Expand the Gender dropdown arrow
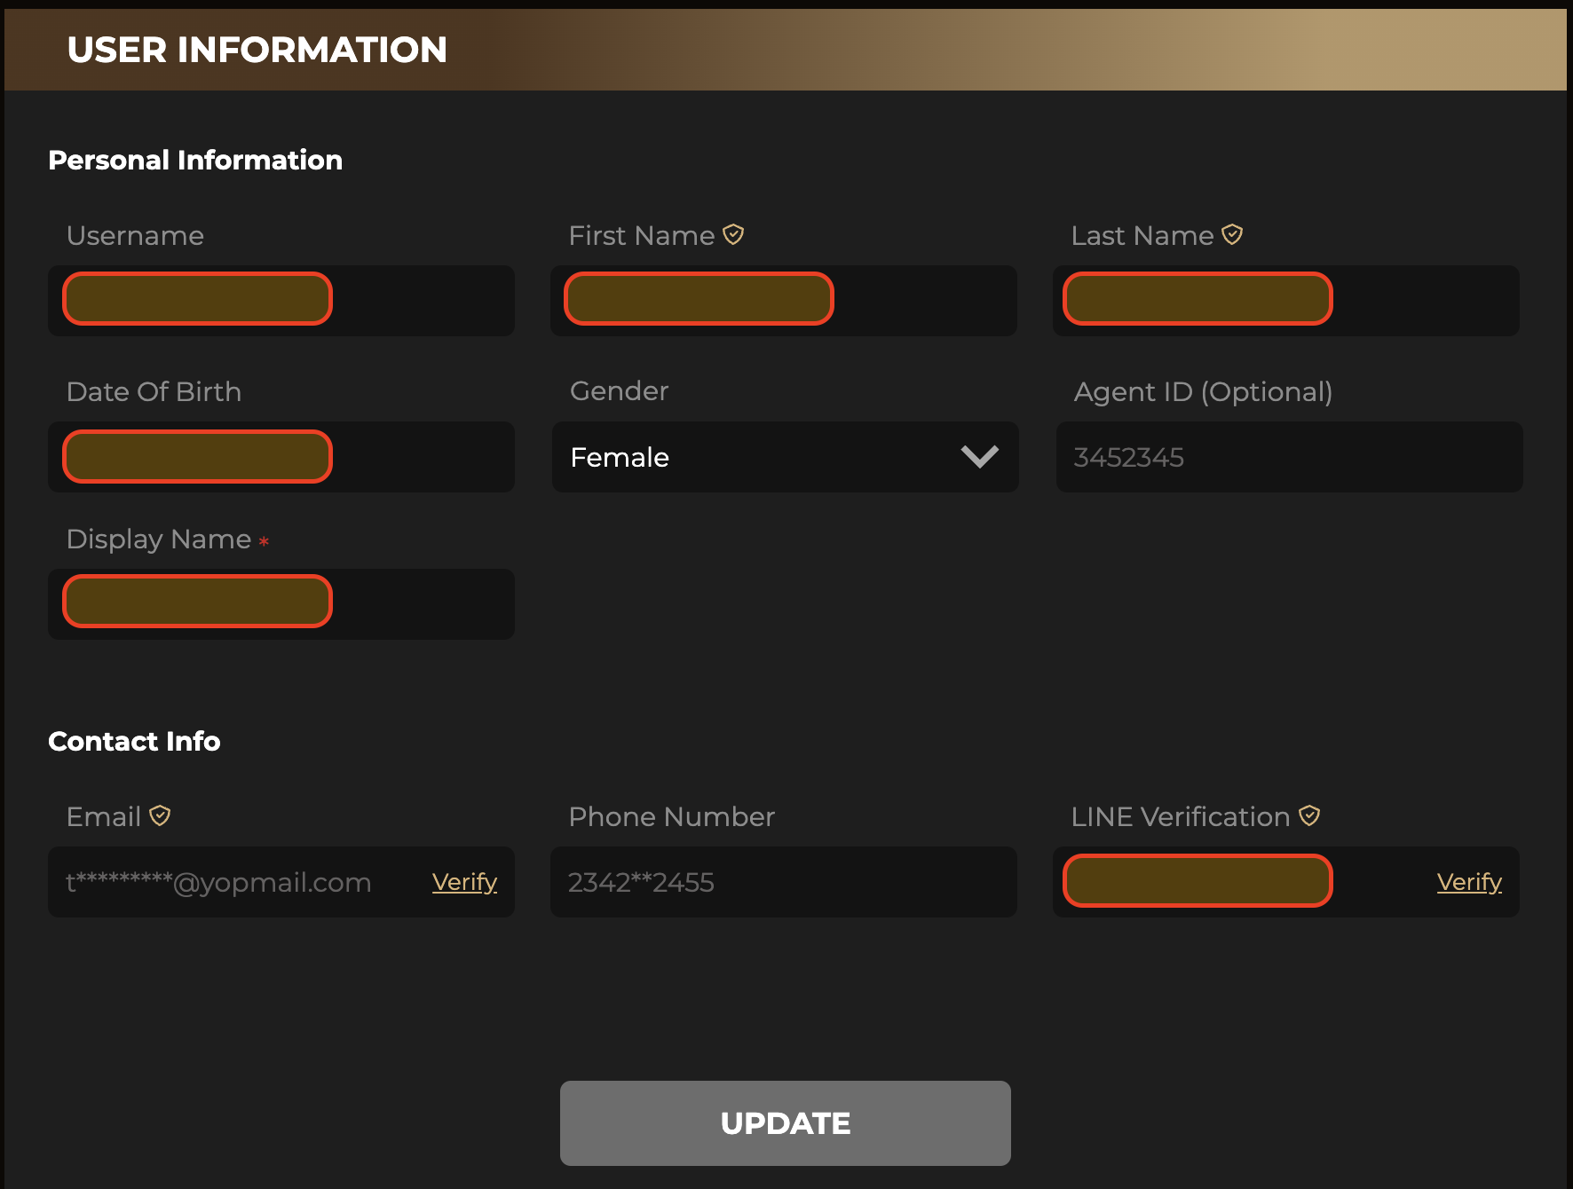This screenshot has height=1189, width=1573. click(979, 457)
